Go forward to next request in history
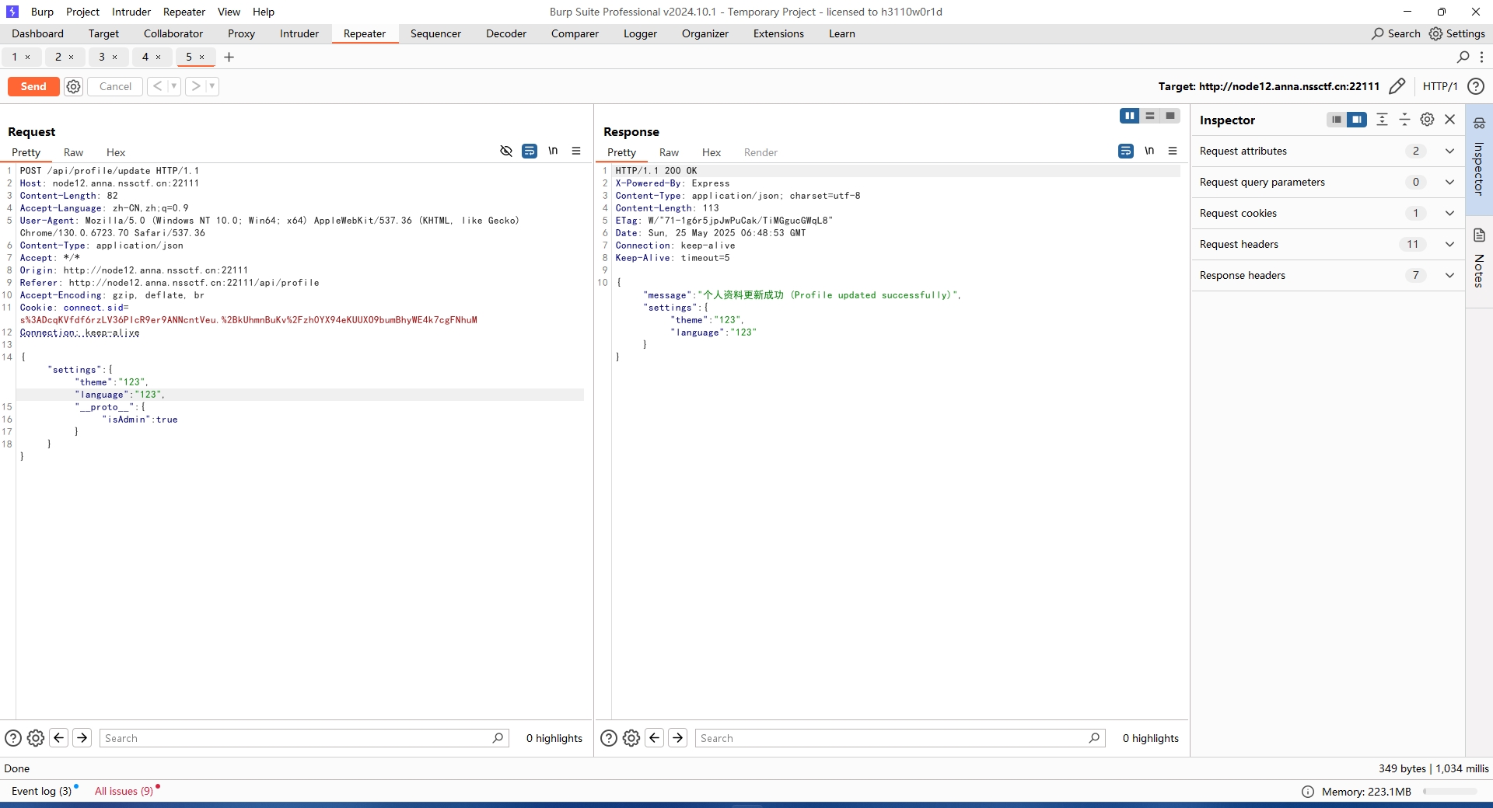1493x808 pixels. pos(196,86)
